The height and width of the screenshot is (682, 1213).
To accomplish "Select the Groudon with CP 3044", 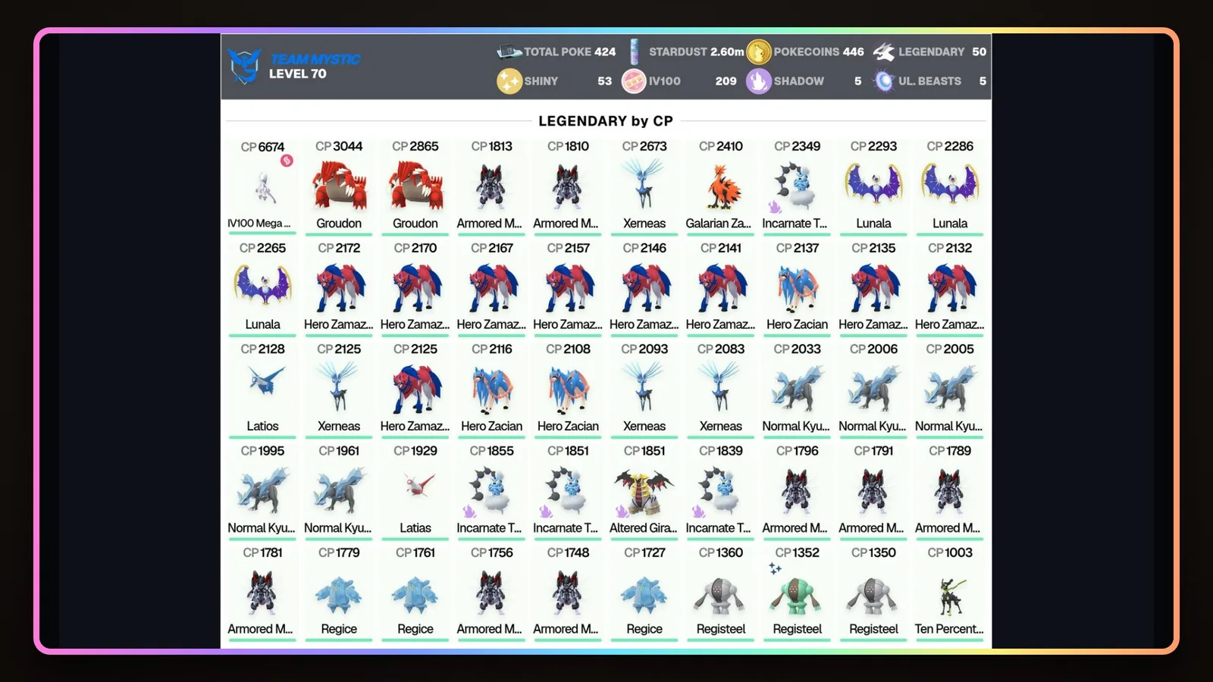I will [339, 186].
